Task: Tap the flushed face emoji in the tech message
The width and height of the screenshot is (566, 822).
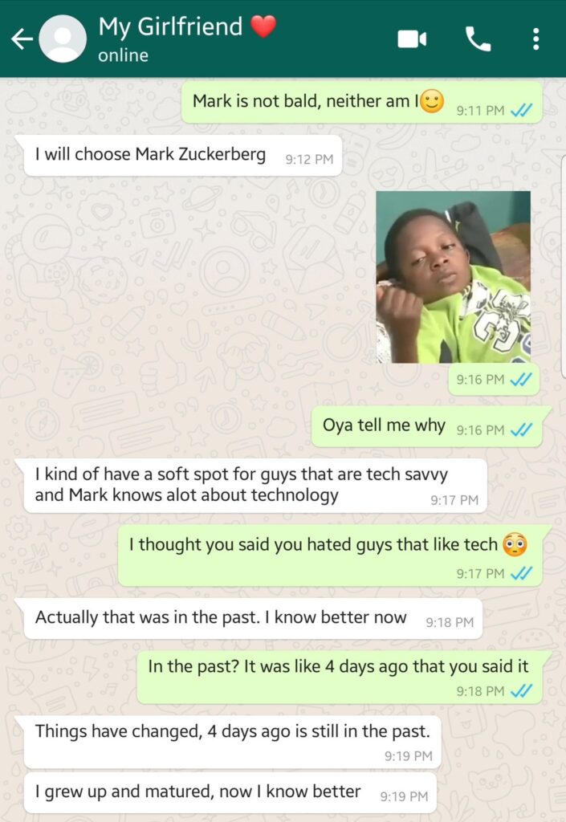Action: pyautogui.click(x=514, y=544)
